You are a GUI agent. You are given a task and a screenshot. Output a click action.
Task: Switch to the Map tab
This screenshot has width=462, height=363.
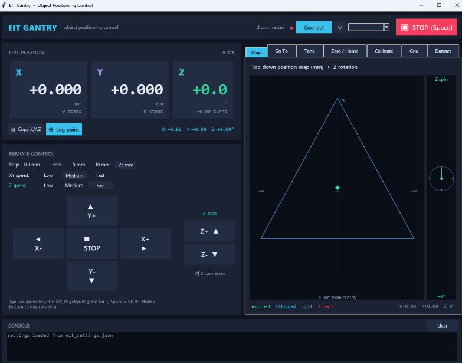click(x=256, y=52)
